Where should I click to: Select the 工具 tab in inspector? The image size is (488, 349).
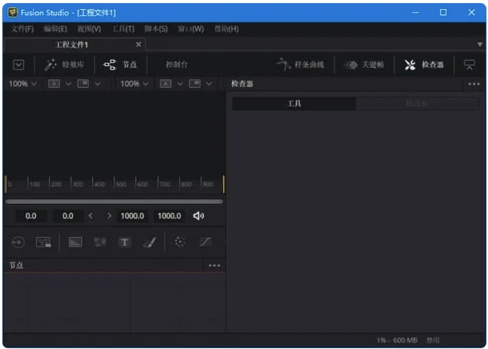click(294, 104)
